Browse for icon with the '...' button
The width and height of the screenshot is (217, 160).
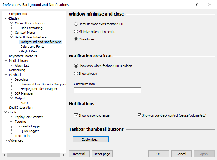tap(138, 91)
